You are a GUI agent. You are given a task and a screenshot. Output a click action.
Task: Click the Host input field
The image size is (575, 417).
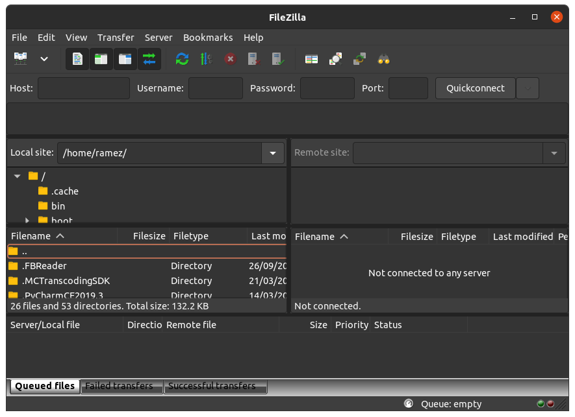coord(83,88)
